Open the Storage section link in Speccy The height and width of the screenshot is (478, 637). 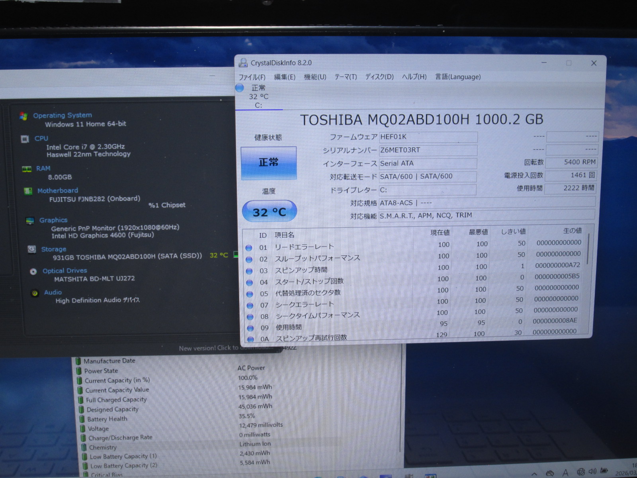[x=54, y=249]
